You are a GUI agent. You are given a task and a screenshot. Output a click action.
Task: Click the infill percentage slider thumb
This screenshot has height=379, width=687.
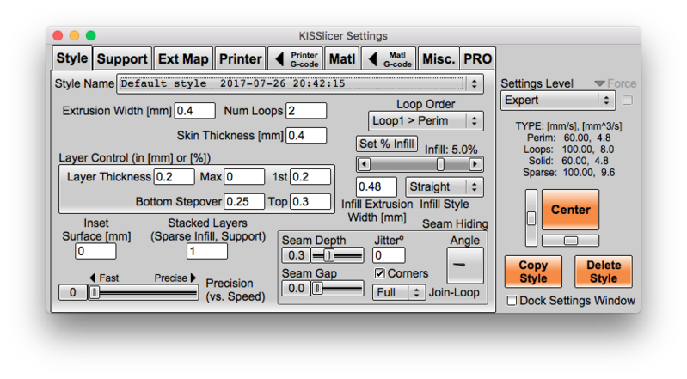(440, 164)
